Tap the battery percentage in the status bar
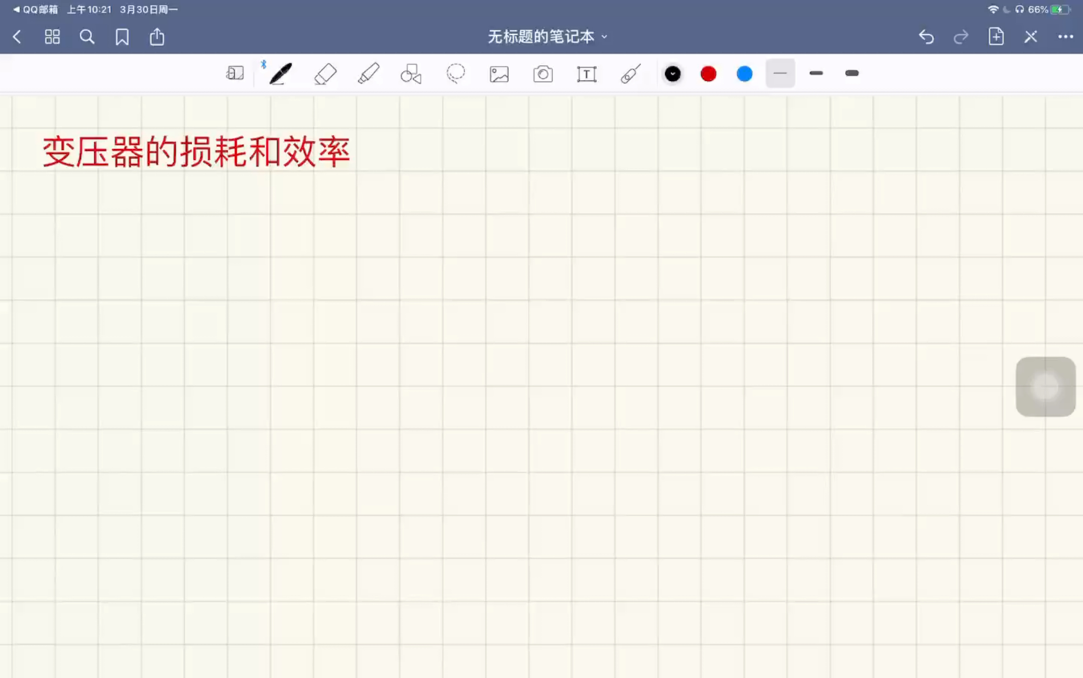This screenshot has width=1083, height=678. click(1038, 9)
